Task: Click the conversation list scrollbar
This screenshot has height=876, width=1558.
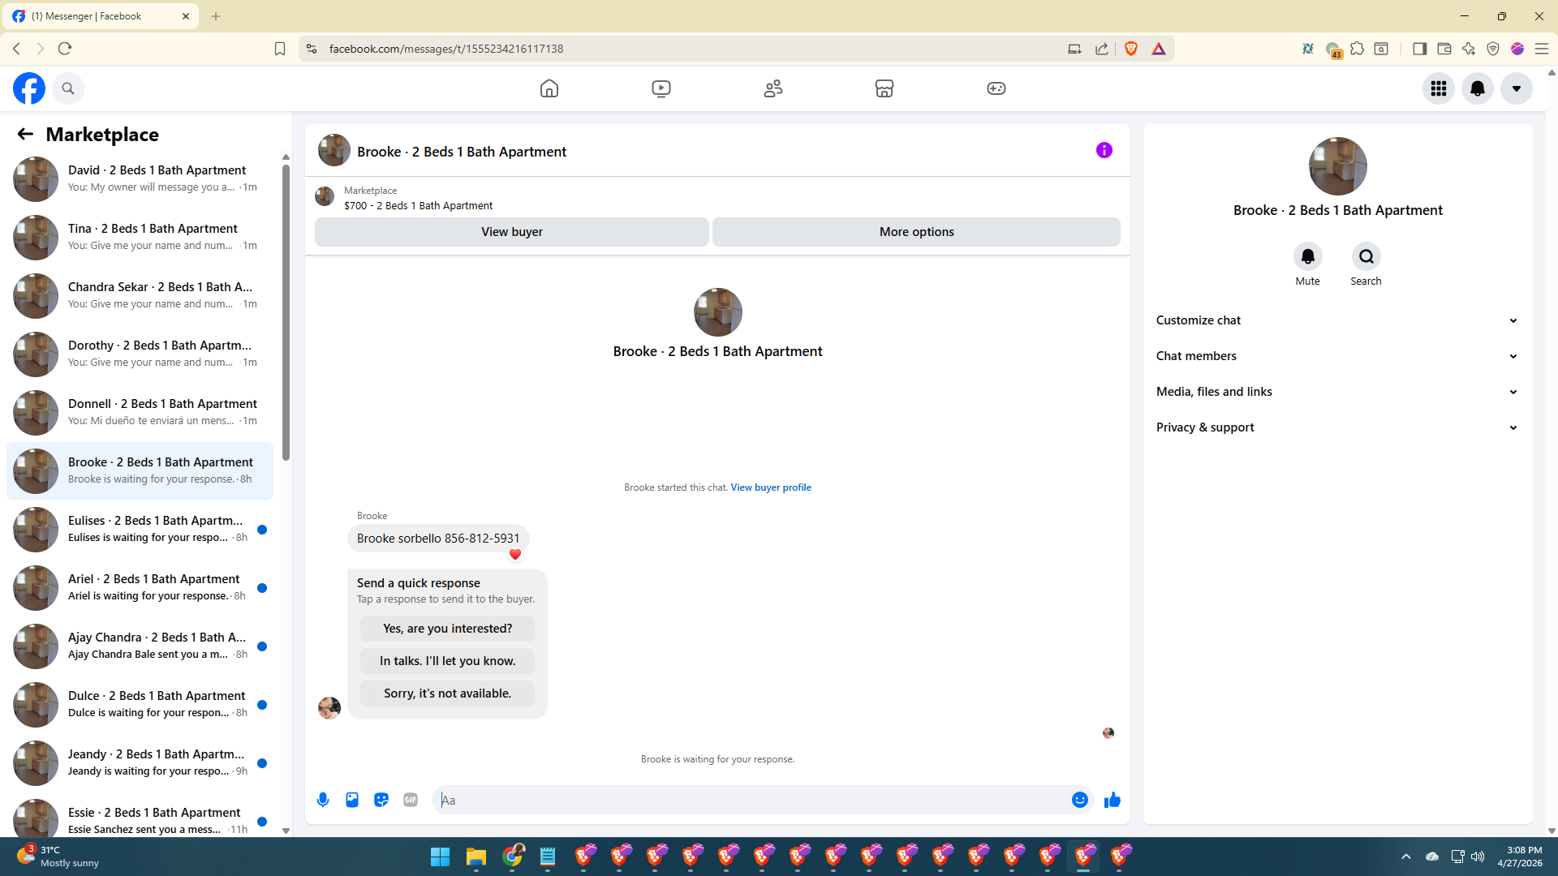Action: tap(286, 312)
